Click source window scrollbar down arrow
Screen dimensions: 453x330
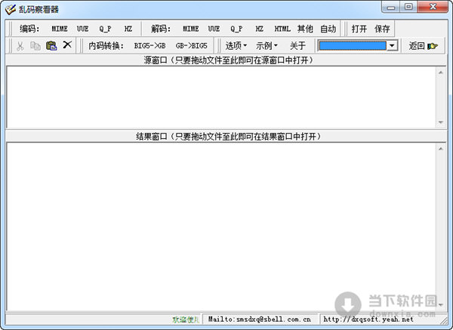tap(441, 122)
